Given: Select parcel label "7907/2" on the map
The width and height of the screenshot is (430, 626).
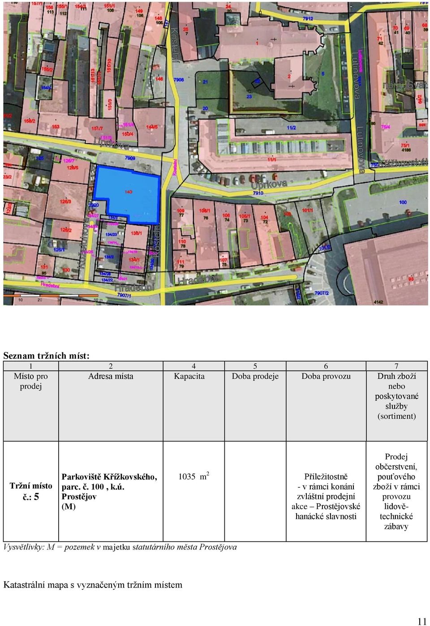Looking at the screenshot, I should pyautogui.click(x=321, y=293).
